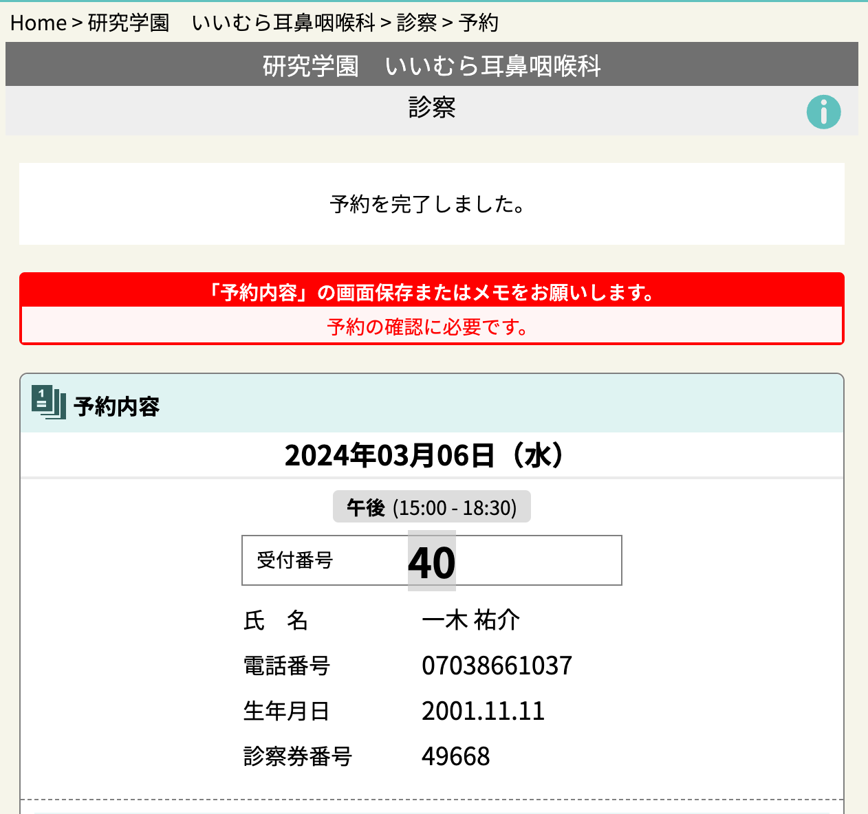Go to Home in the breadcrumb

(38, 23)
